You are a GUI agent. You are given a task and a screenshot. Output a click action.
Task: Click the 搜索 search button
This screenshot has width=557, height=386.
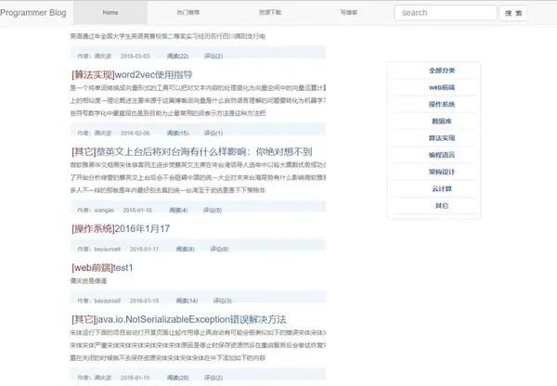(x=513, y=13)
